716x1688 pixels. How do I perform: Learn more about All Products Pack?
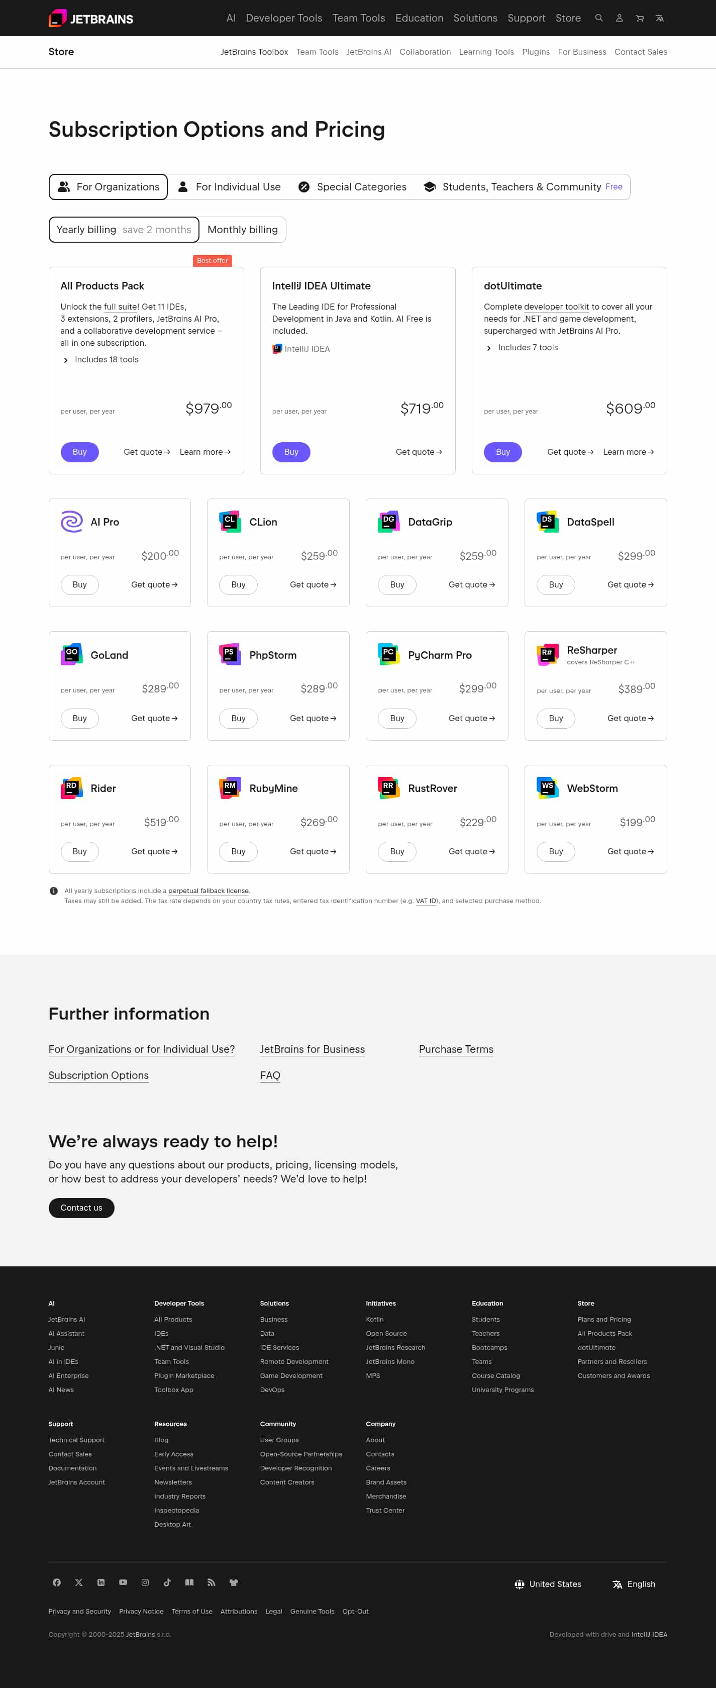click(x=205, y=452)
